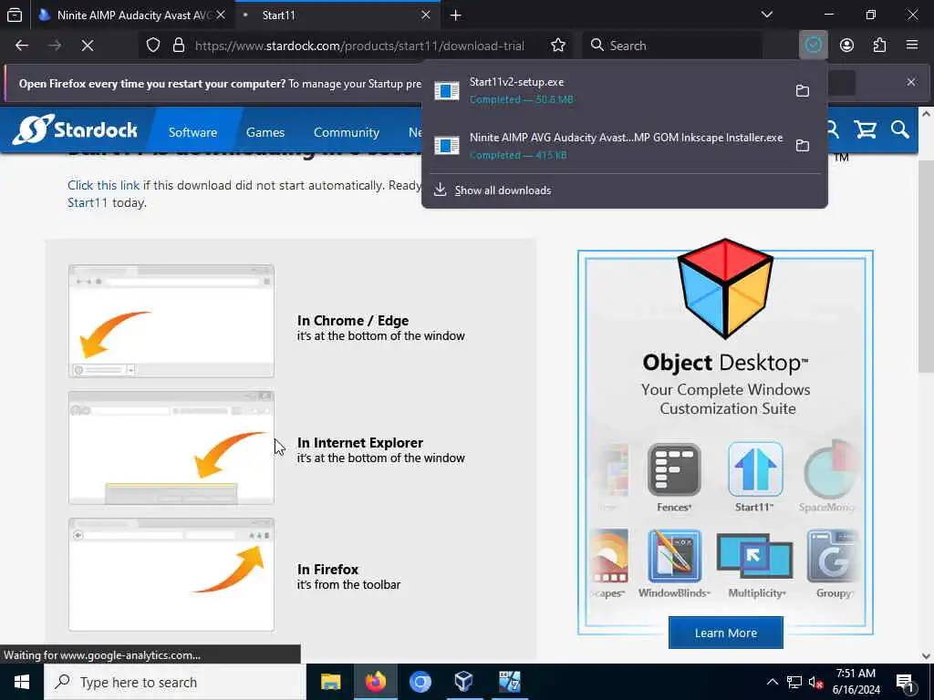The width and height of the screenshot is (934, 700).
Task: Click the URL address bar field
Action: 359,46
